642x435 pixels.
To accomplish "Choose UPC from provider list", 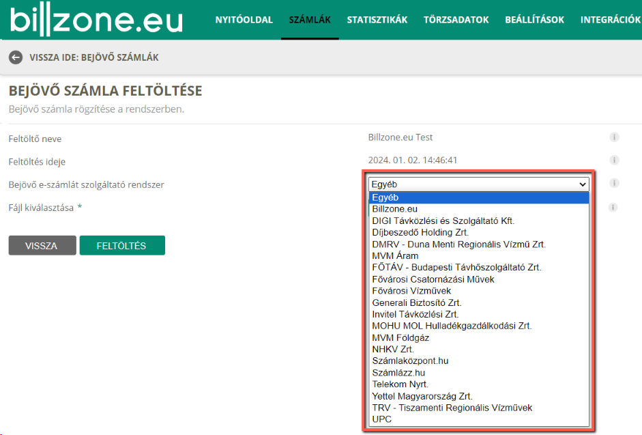I will pos(479,419).
